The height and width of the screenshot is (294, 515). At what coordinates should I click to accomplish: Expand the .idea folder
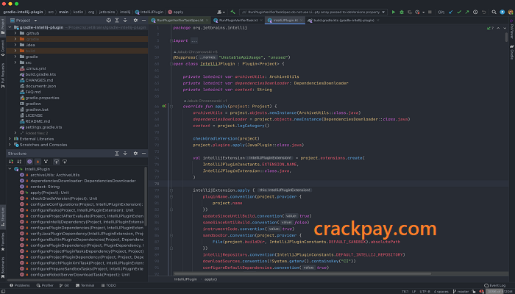[15, 45]
